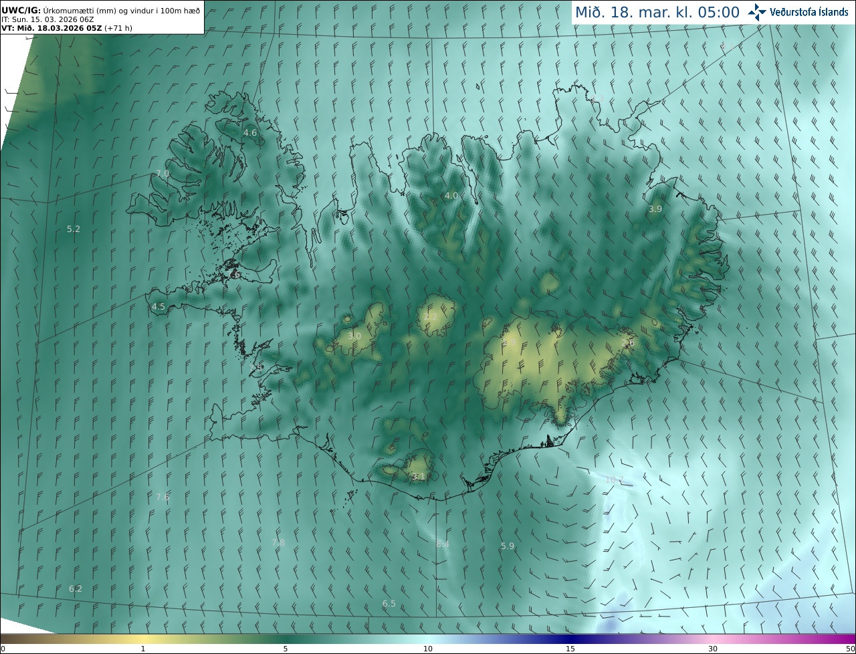The height and width of the screenshot is (654, 856).
Task: Click the 3.0 value over the western glacier
Action: point(354,335)
